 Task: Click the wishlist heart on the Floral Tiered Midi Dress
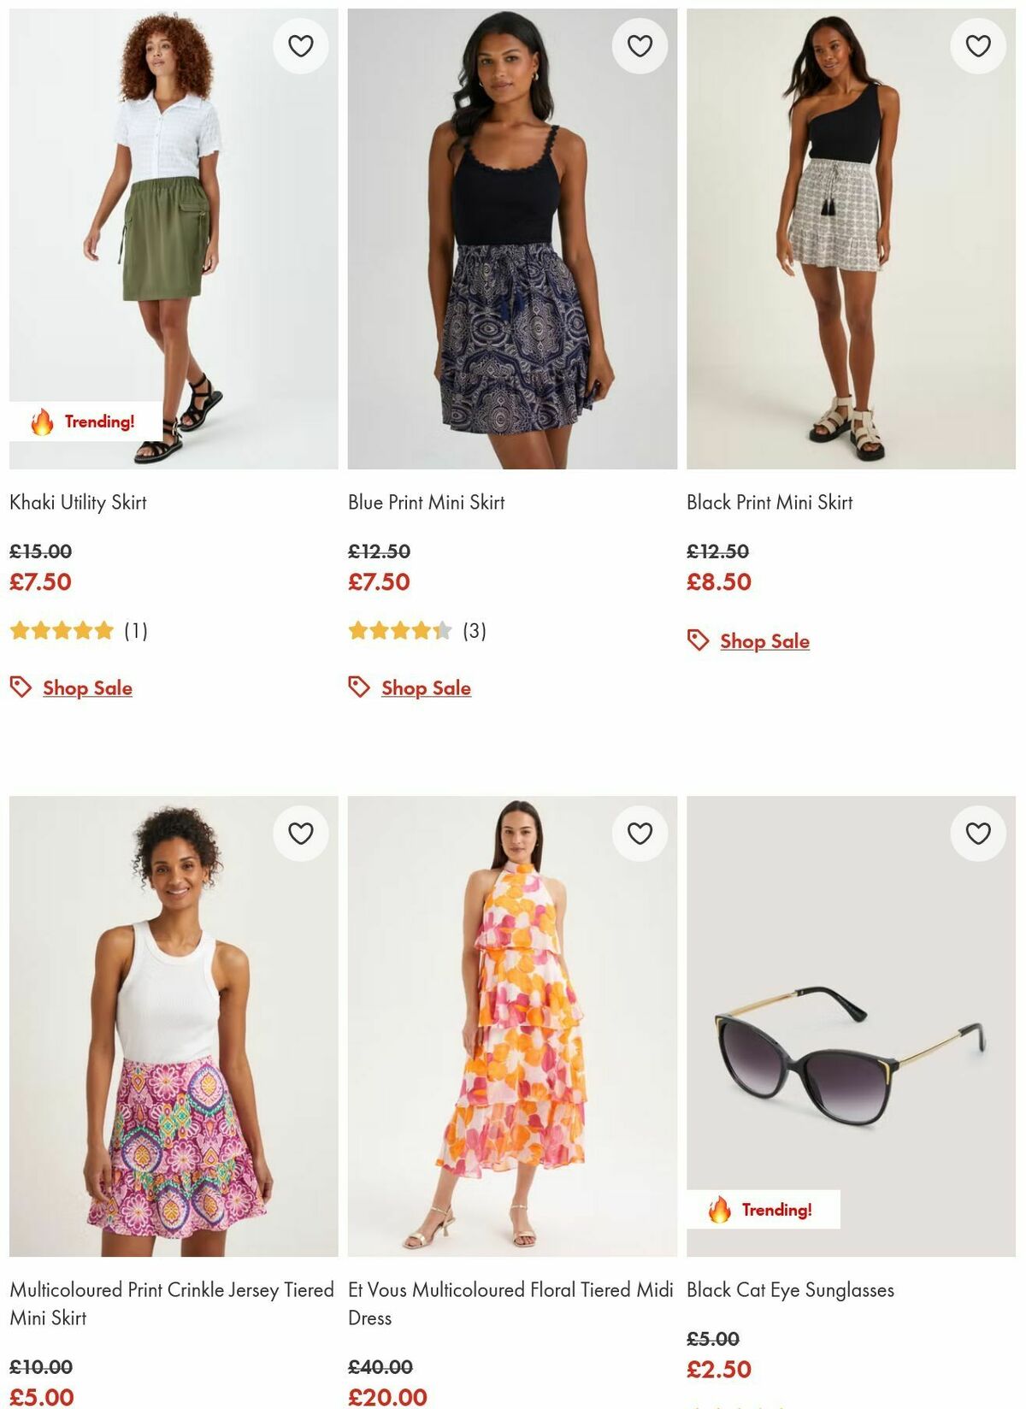pyautogui.click(x=638, y=830)
